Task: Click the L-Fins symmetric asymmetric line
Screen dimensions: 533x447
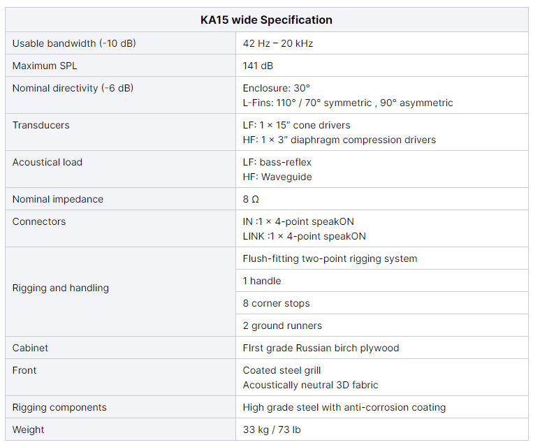Action: [348, 103]
